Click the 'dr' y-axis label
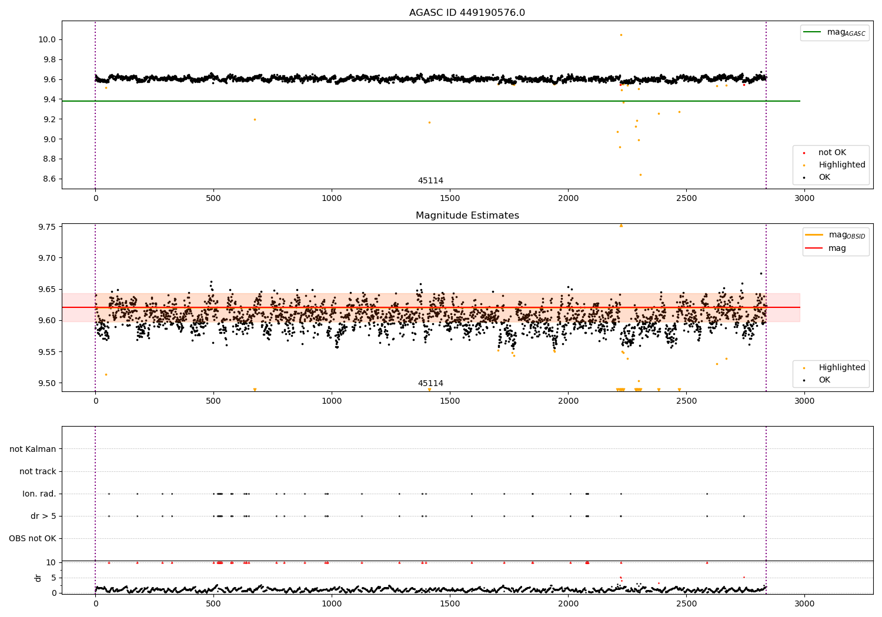The height and width of the screenshot is (617, 882). pos(38,578)
